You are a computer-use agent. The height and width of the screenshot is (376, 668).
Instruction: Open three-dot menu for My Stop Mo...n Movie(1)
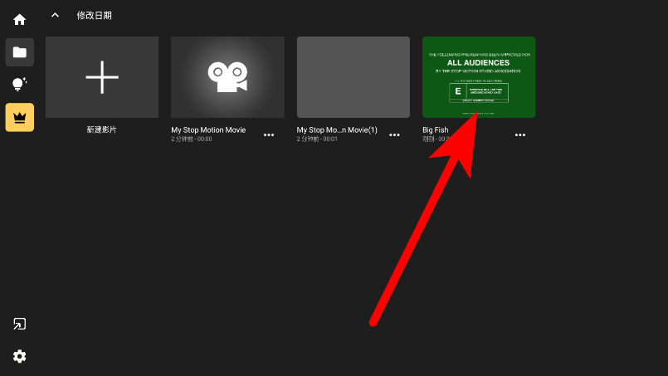click(x=395, y=134)
